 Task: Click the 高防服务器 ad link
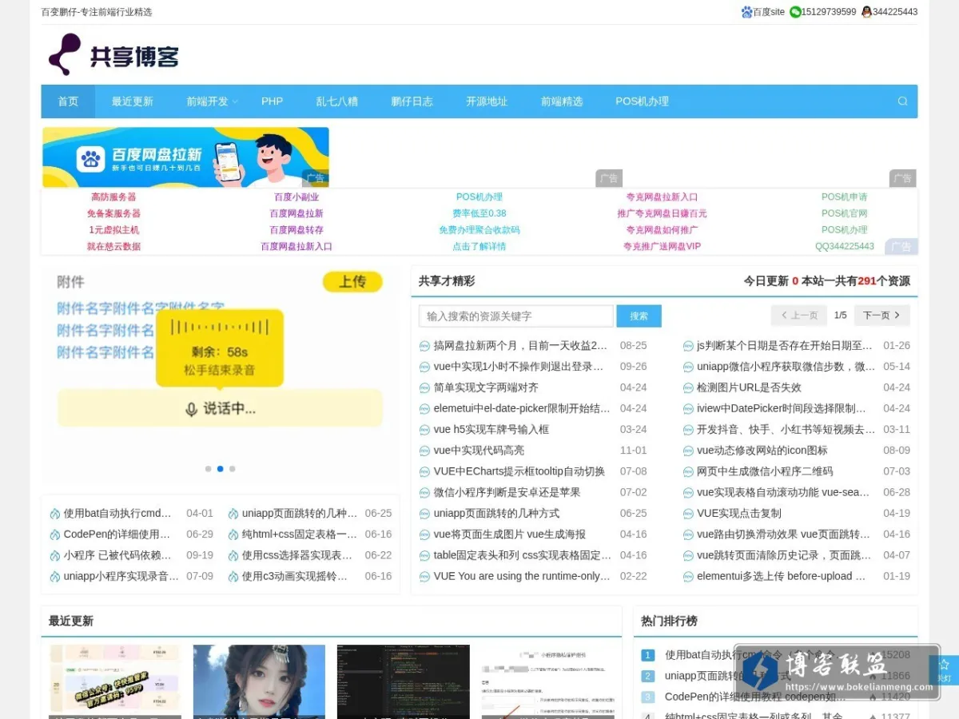[x=113, y=197]
